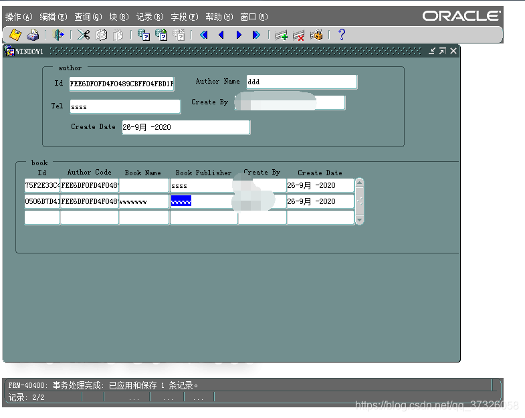
Task: Open the 窗口(W) menu
Action: click(253, 17)
